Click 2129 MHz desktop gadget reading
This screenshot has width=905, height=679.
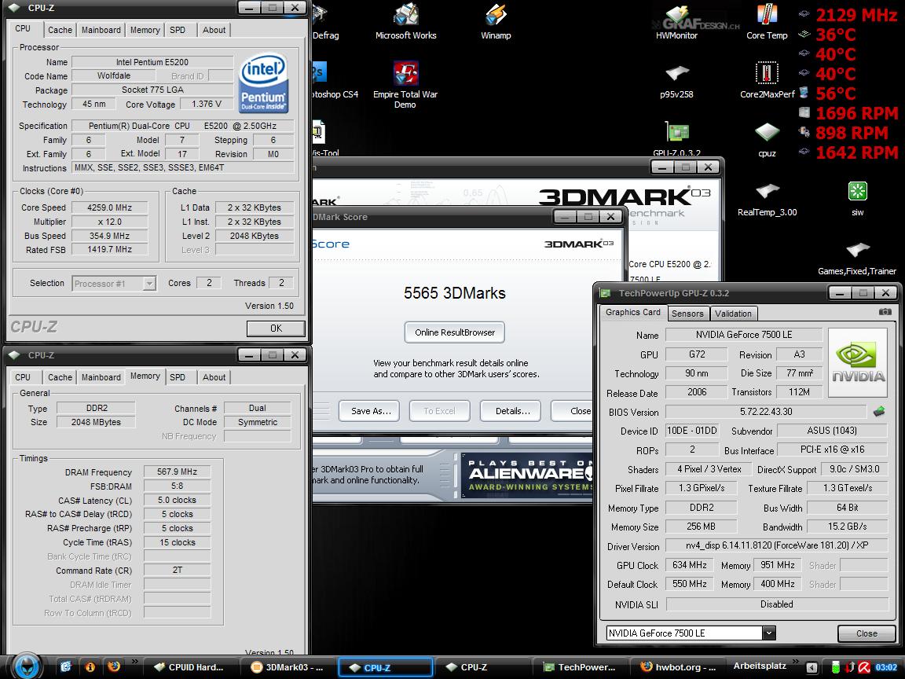[x=856, y=15]
